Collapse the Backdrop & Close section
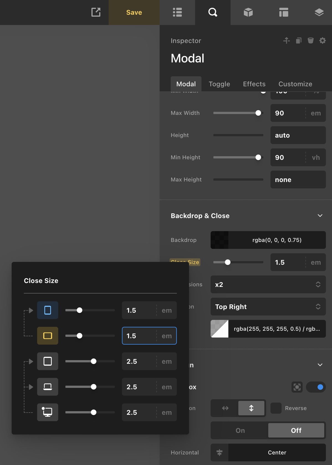This screenshot has height=465, width=332. [320, 216]
